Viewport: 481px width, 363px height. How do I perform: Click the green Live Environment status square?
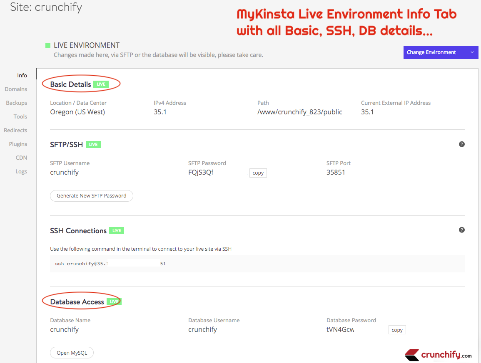(48, 45)
